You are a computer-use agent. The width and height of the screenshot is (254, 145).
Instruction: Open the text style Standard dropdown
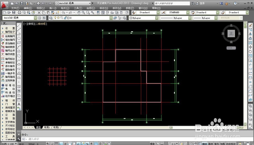(158, 12)
